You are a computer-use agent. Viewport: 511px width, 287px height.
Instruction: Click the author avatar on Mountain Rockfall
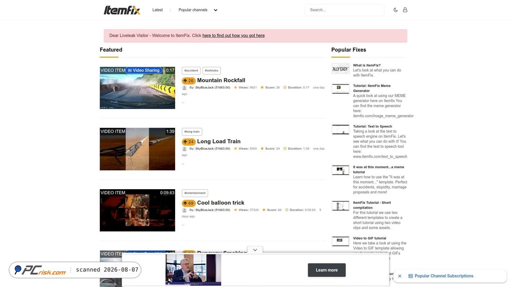point(184,88)
